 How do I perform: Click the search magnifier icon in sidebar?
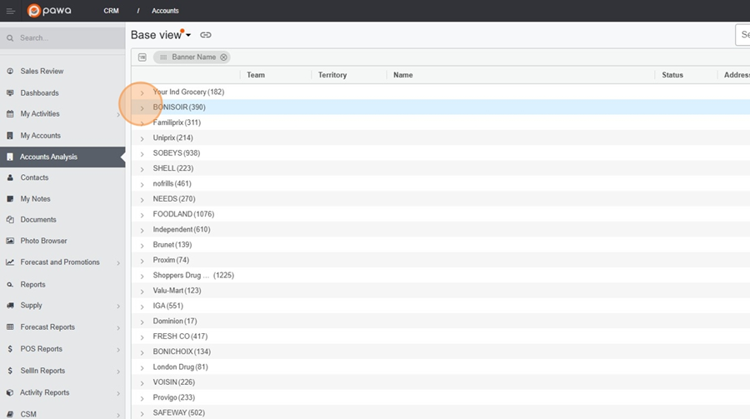pyautogui.click(x=10, y=37)
